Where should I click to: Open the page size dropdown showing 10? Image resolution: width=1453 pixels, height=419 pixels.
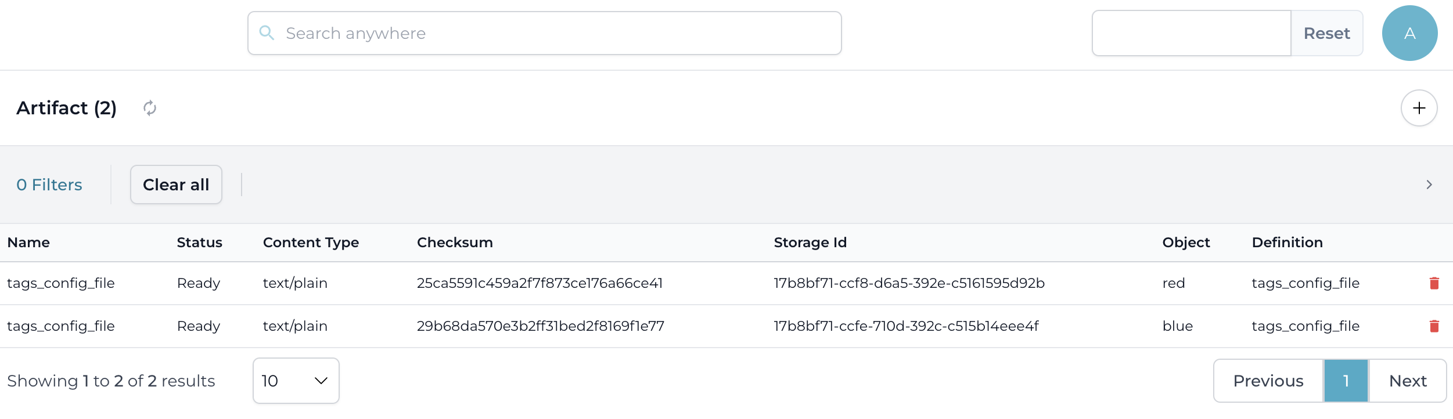(x=296, y=381)
